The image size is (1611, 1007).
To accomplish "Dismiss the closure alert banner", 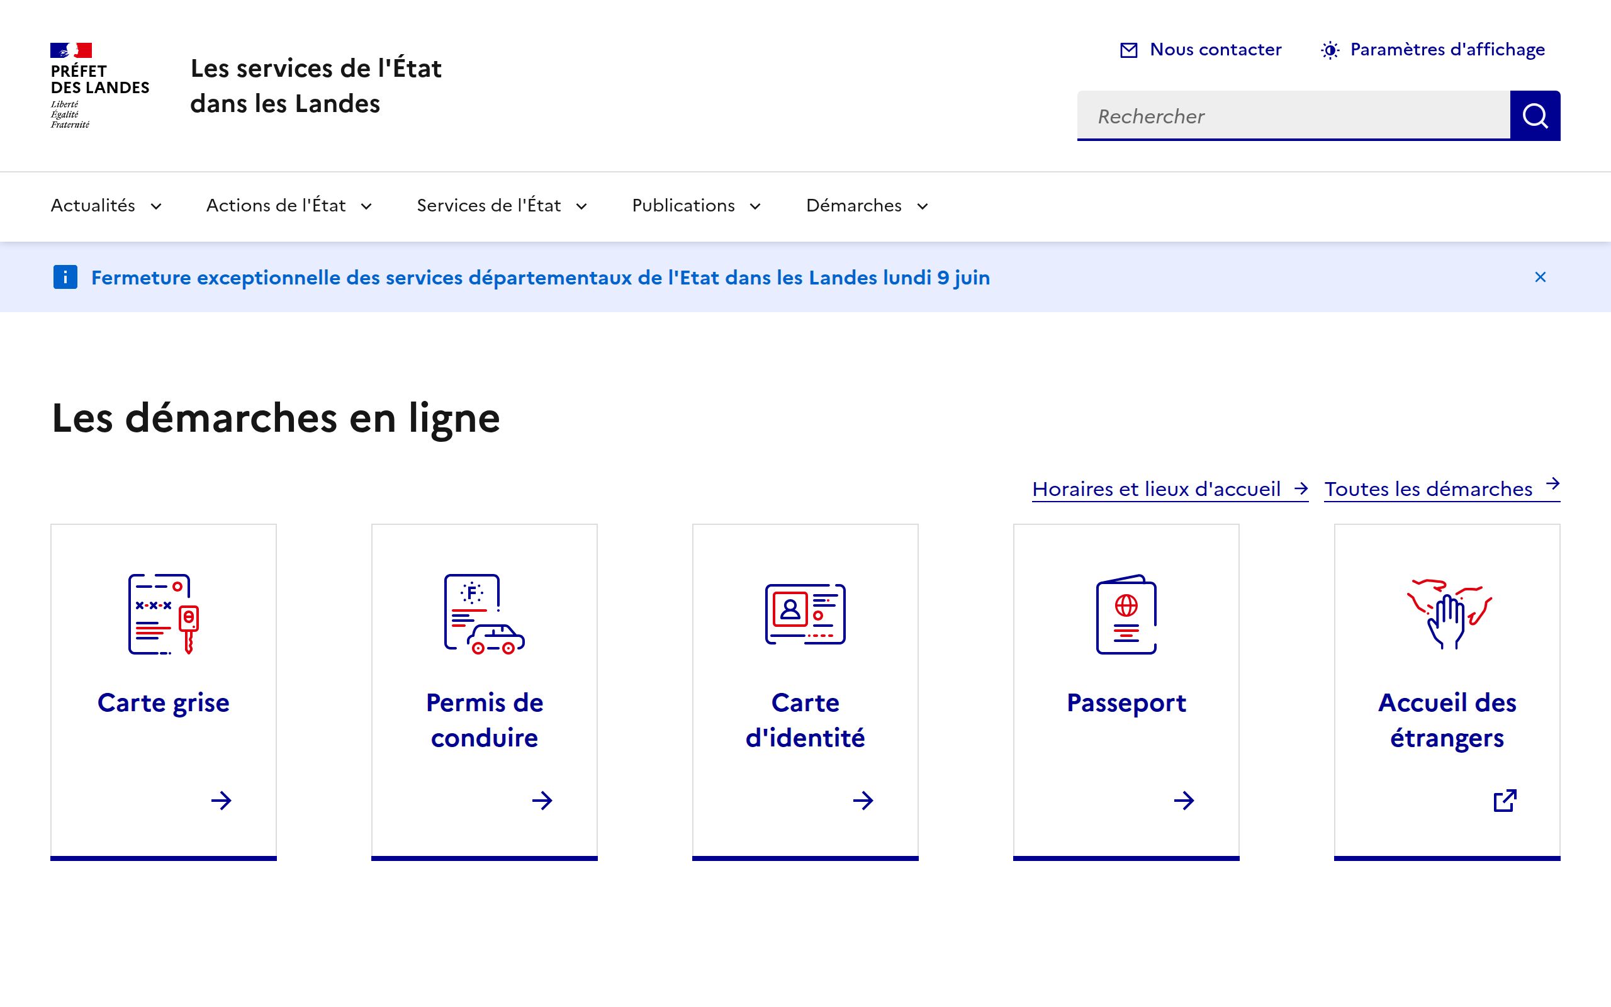I will click(x=1540, y=277).
